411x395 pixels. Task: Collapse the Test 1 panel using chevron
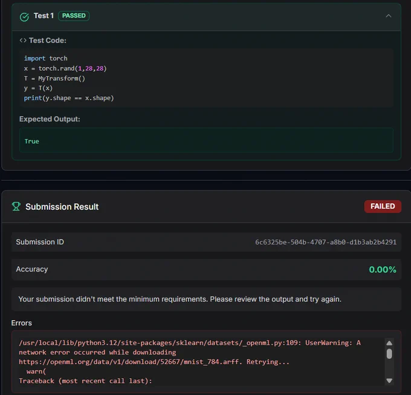[x=389, y=16]
